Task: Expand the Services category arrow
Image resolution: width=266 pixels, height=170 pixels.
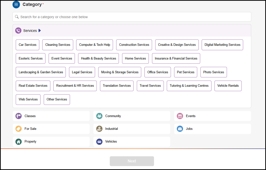Action: tap(39, 30)
